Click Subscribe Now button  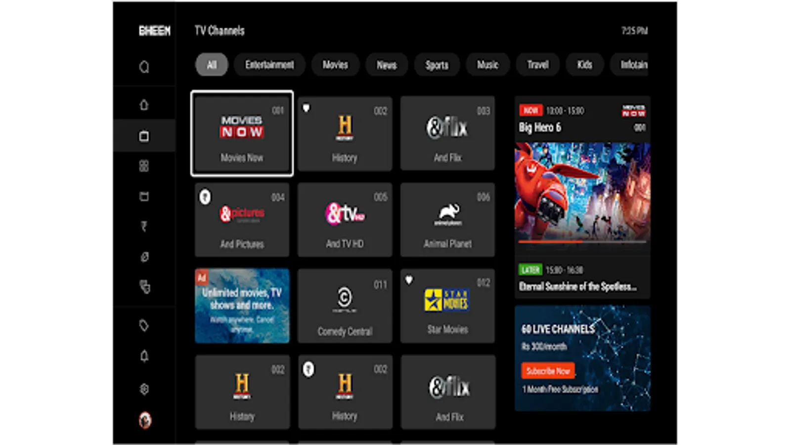click(x=548, y=371)
